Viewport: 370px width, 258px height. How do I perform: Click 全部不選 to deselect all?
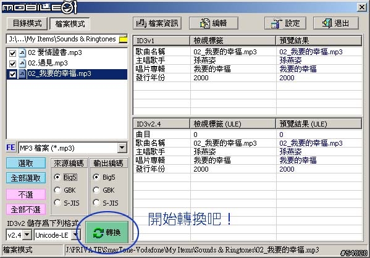[26, 209]
